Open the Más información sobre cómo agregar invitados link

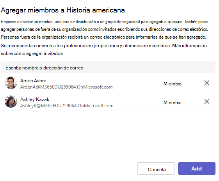[x=103, y=50]
